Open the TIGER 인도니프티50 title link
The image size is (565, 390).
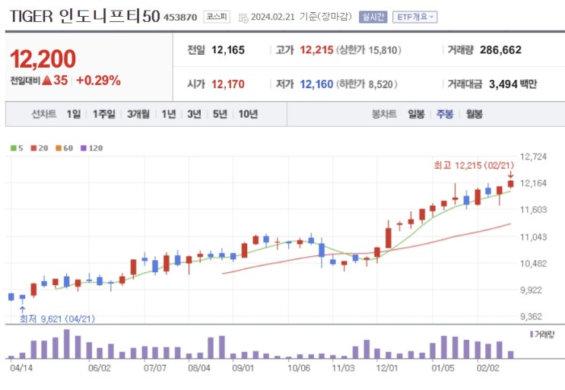[84, 17]
